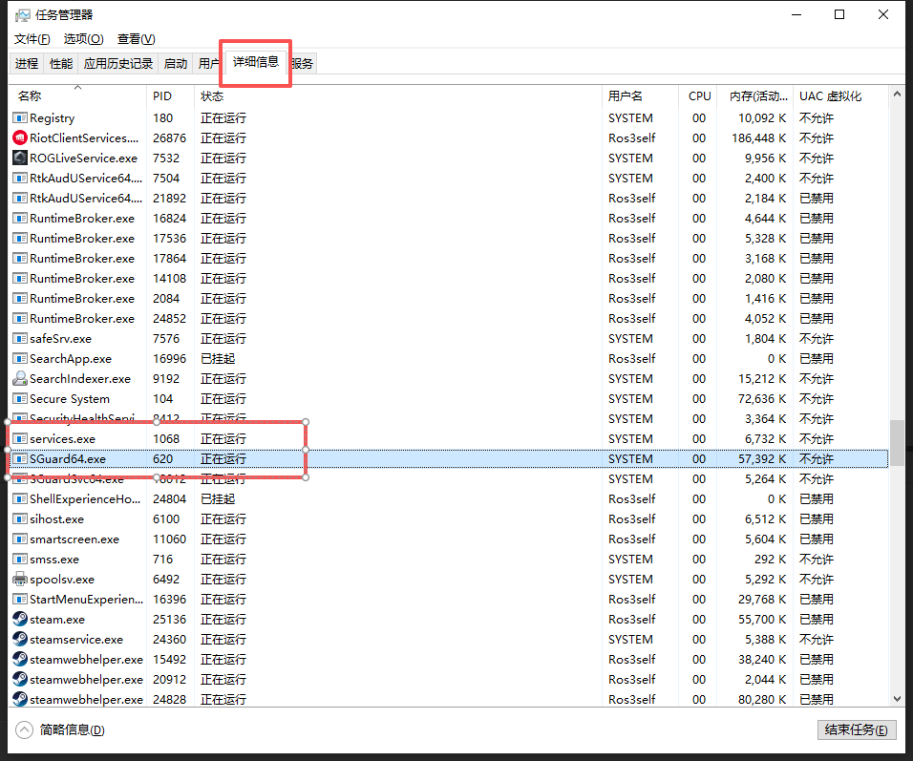This screenshot has width=913, height=761.
Task: Click the steam.exe Steam logo icon
Action: point(20,620)
